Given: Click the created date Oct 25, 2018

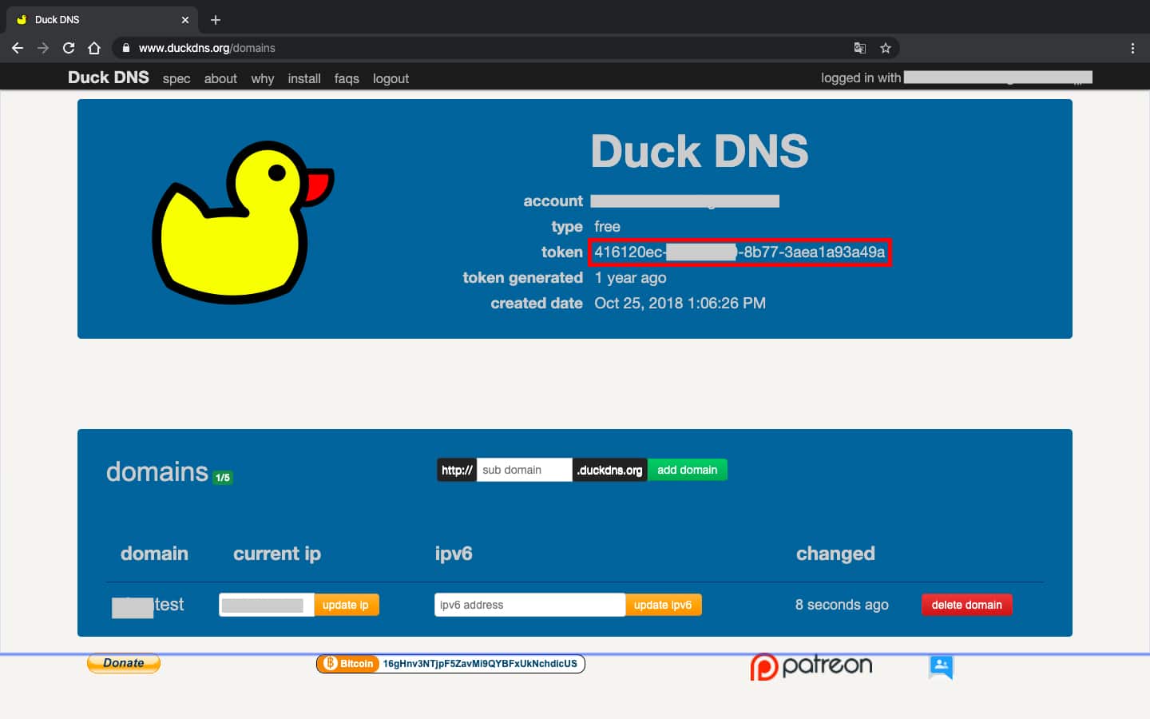Looking at the screenshot, I should [x=680, y=304].
